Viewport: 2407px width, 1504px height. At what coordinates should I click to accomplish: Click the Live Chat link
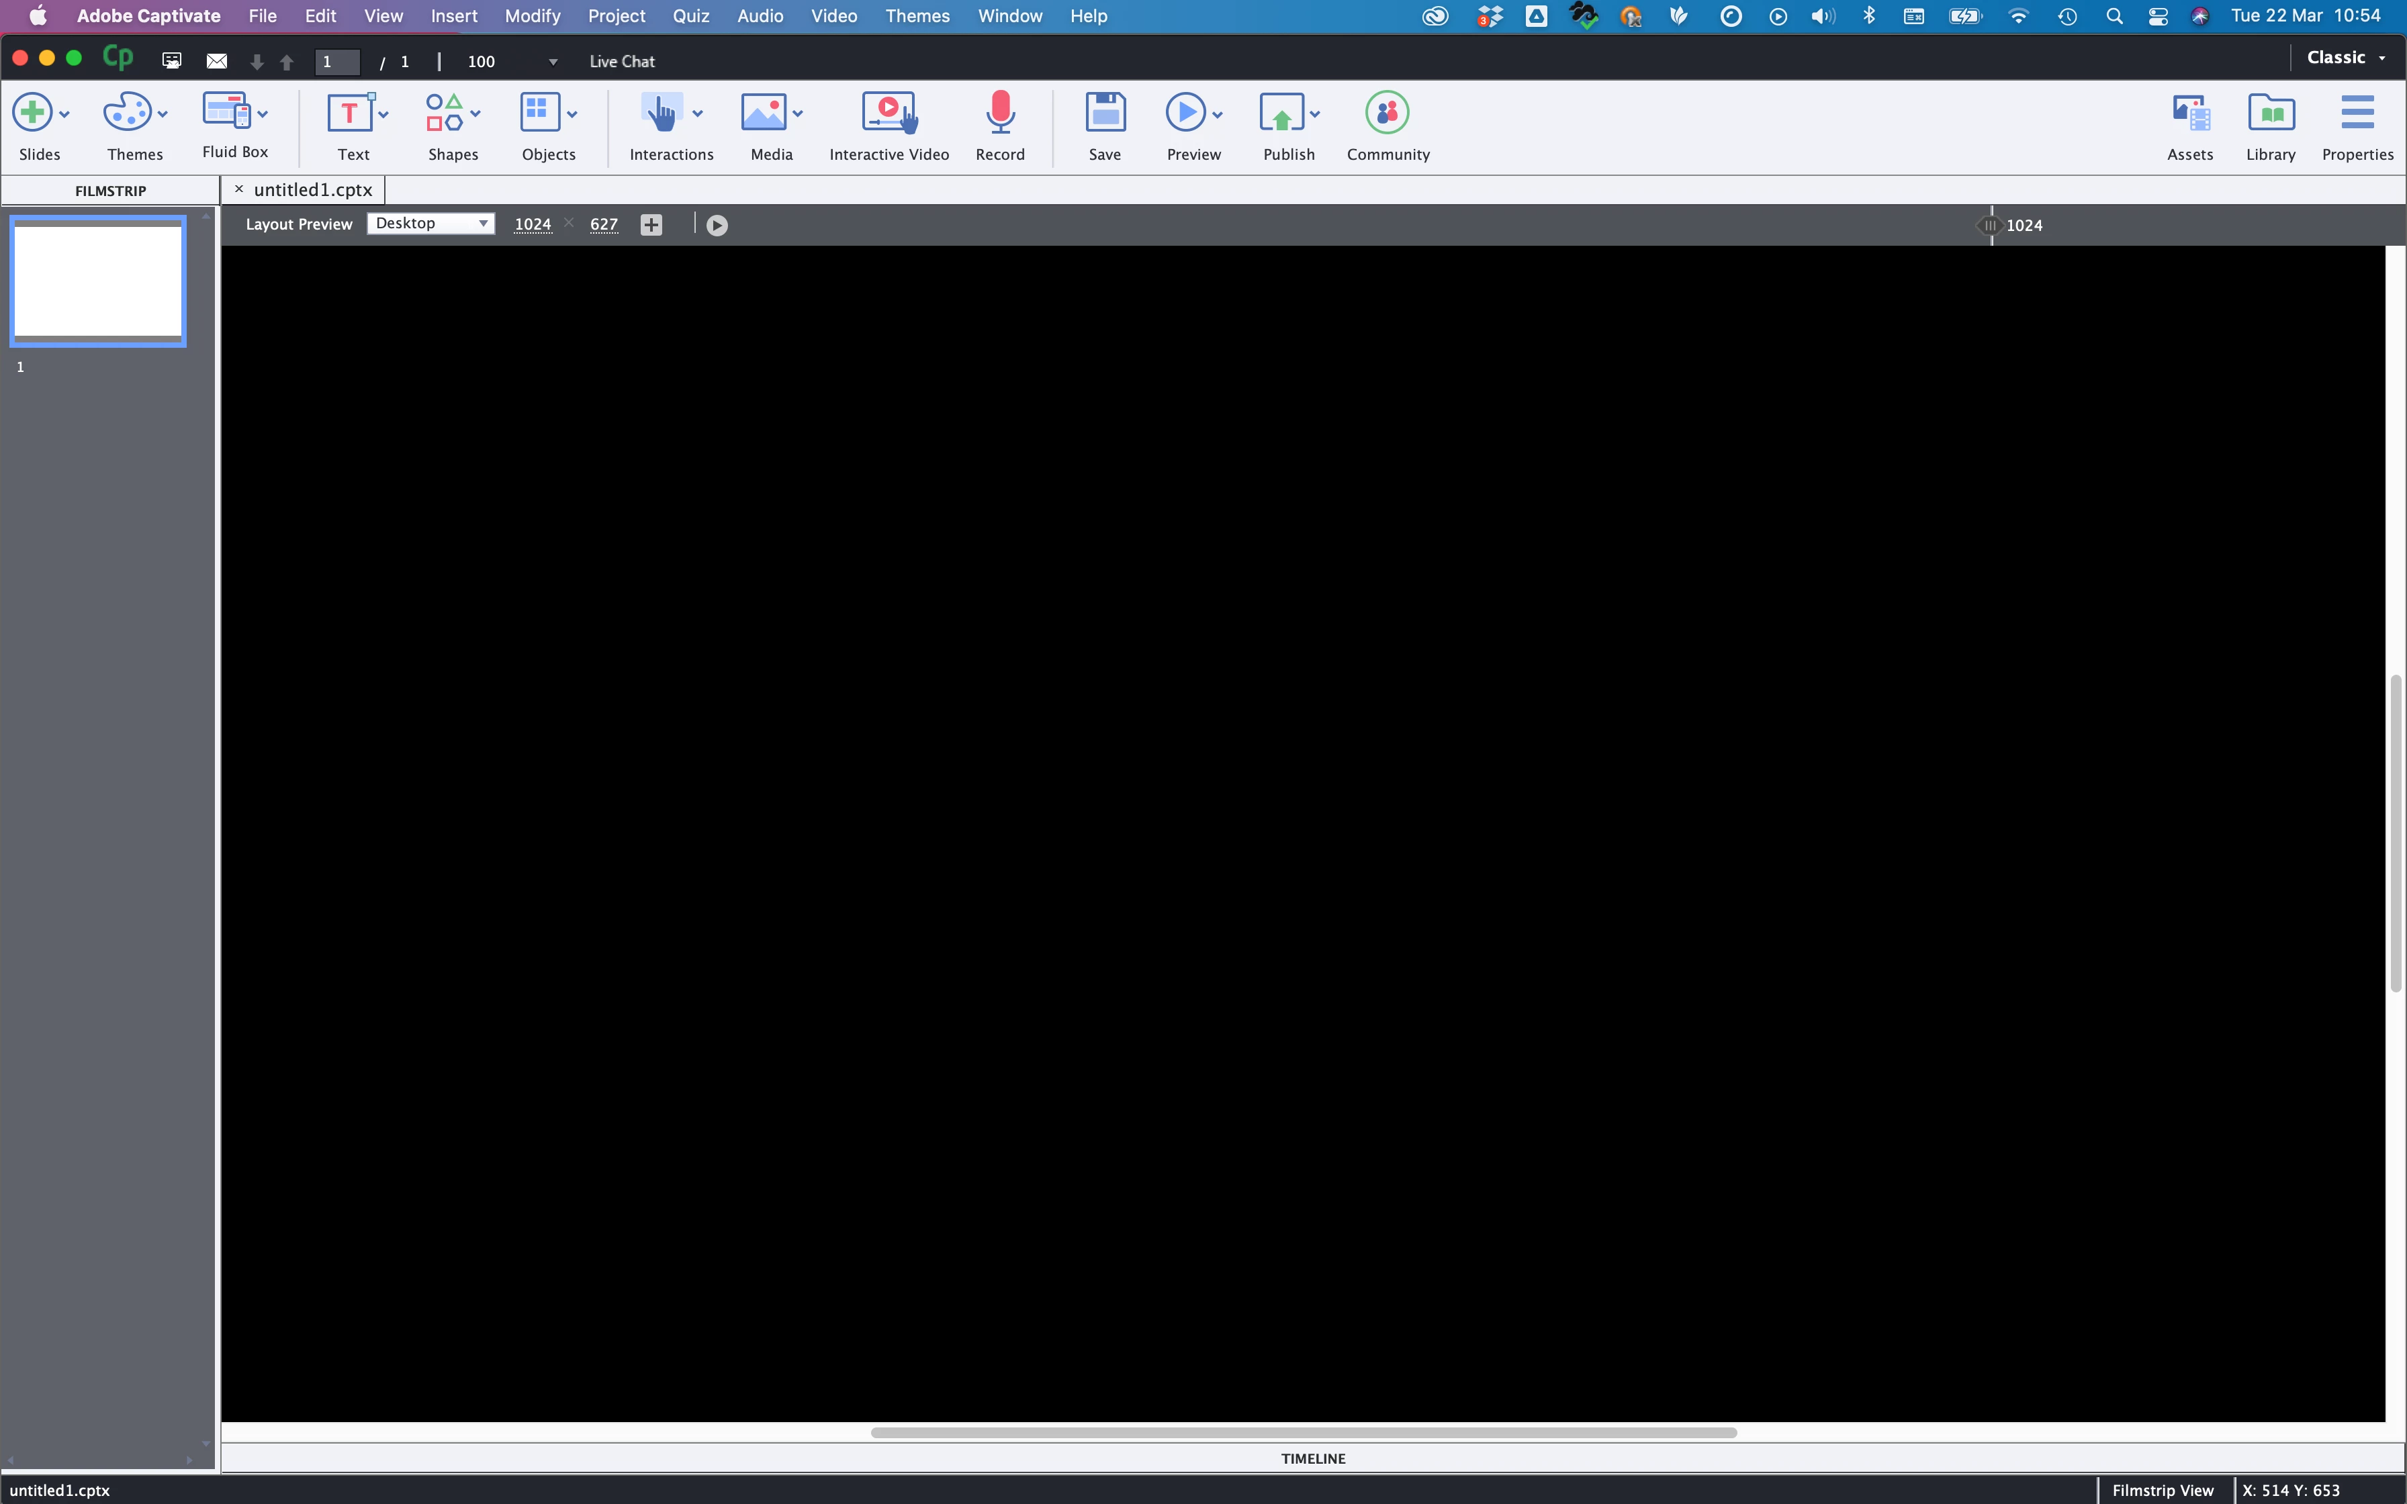pyautogui.click(x=622, y=62)
